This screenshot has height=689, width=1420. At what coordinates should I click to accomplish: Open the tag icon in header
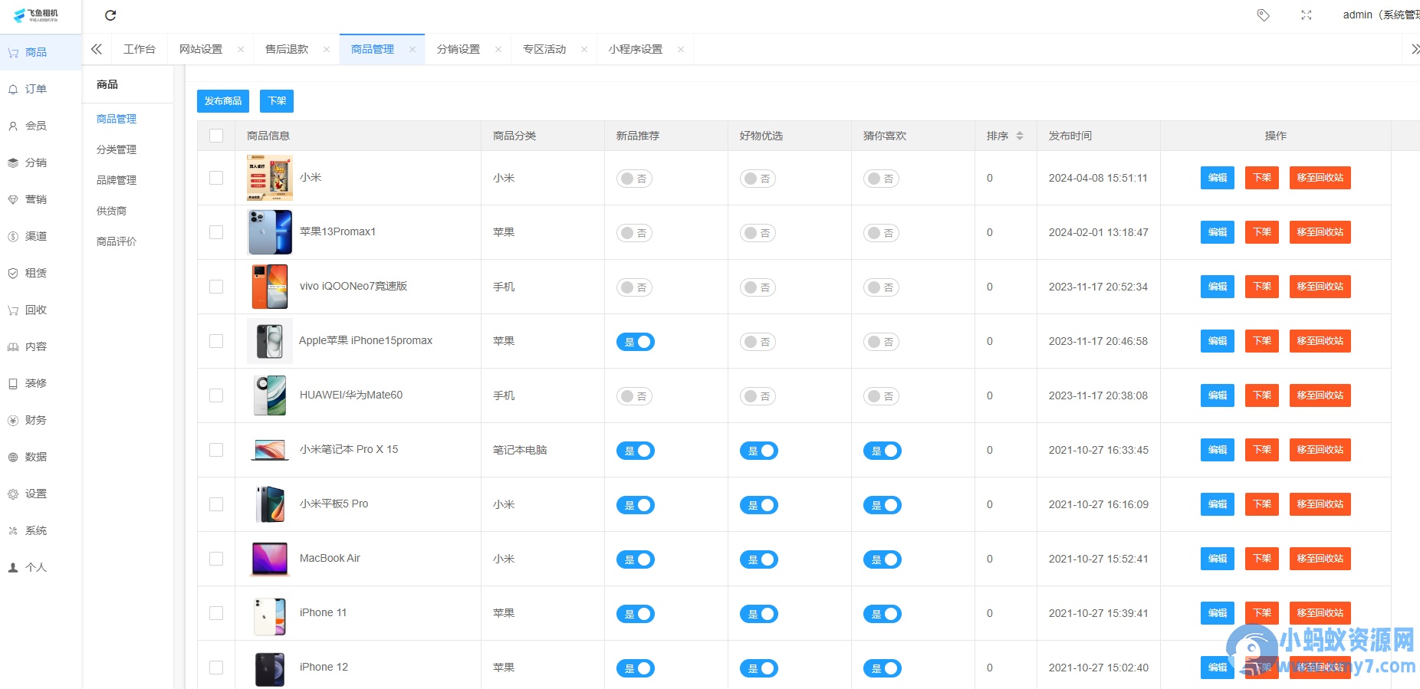[x=1264, y=15]
